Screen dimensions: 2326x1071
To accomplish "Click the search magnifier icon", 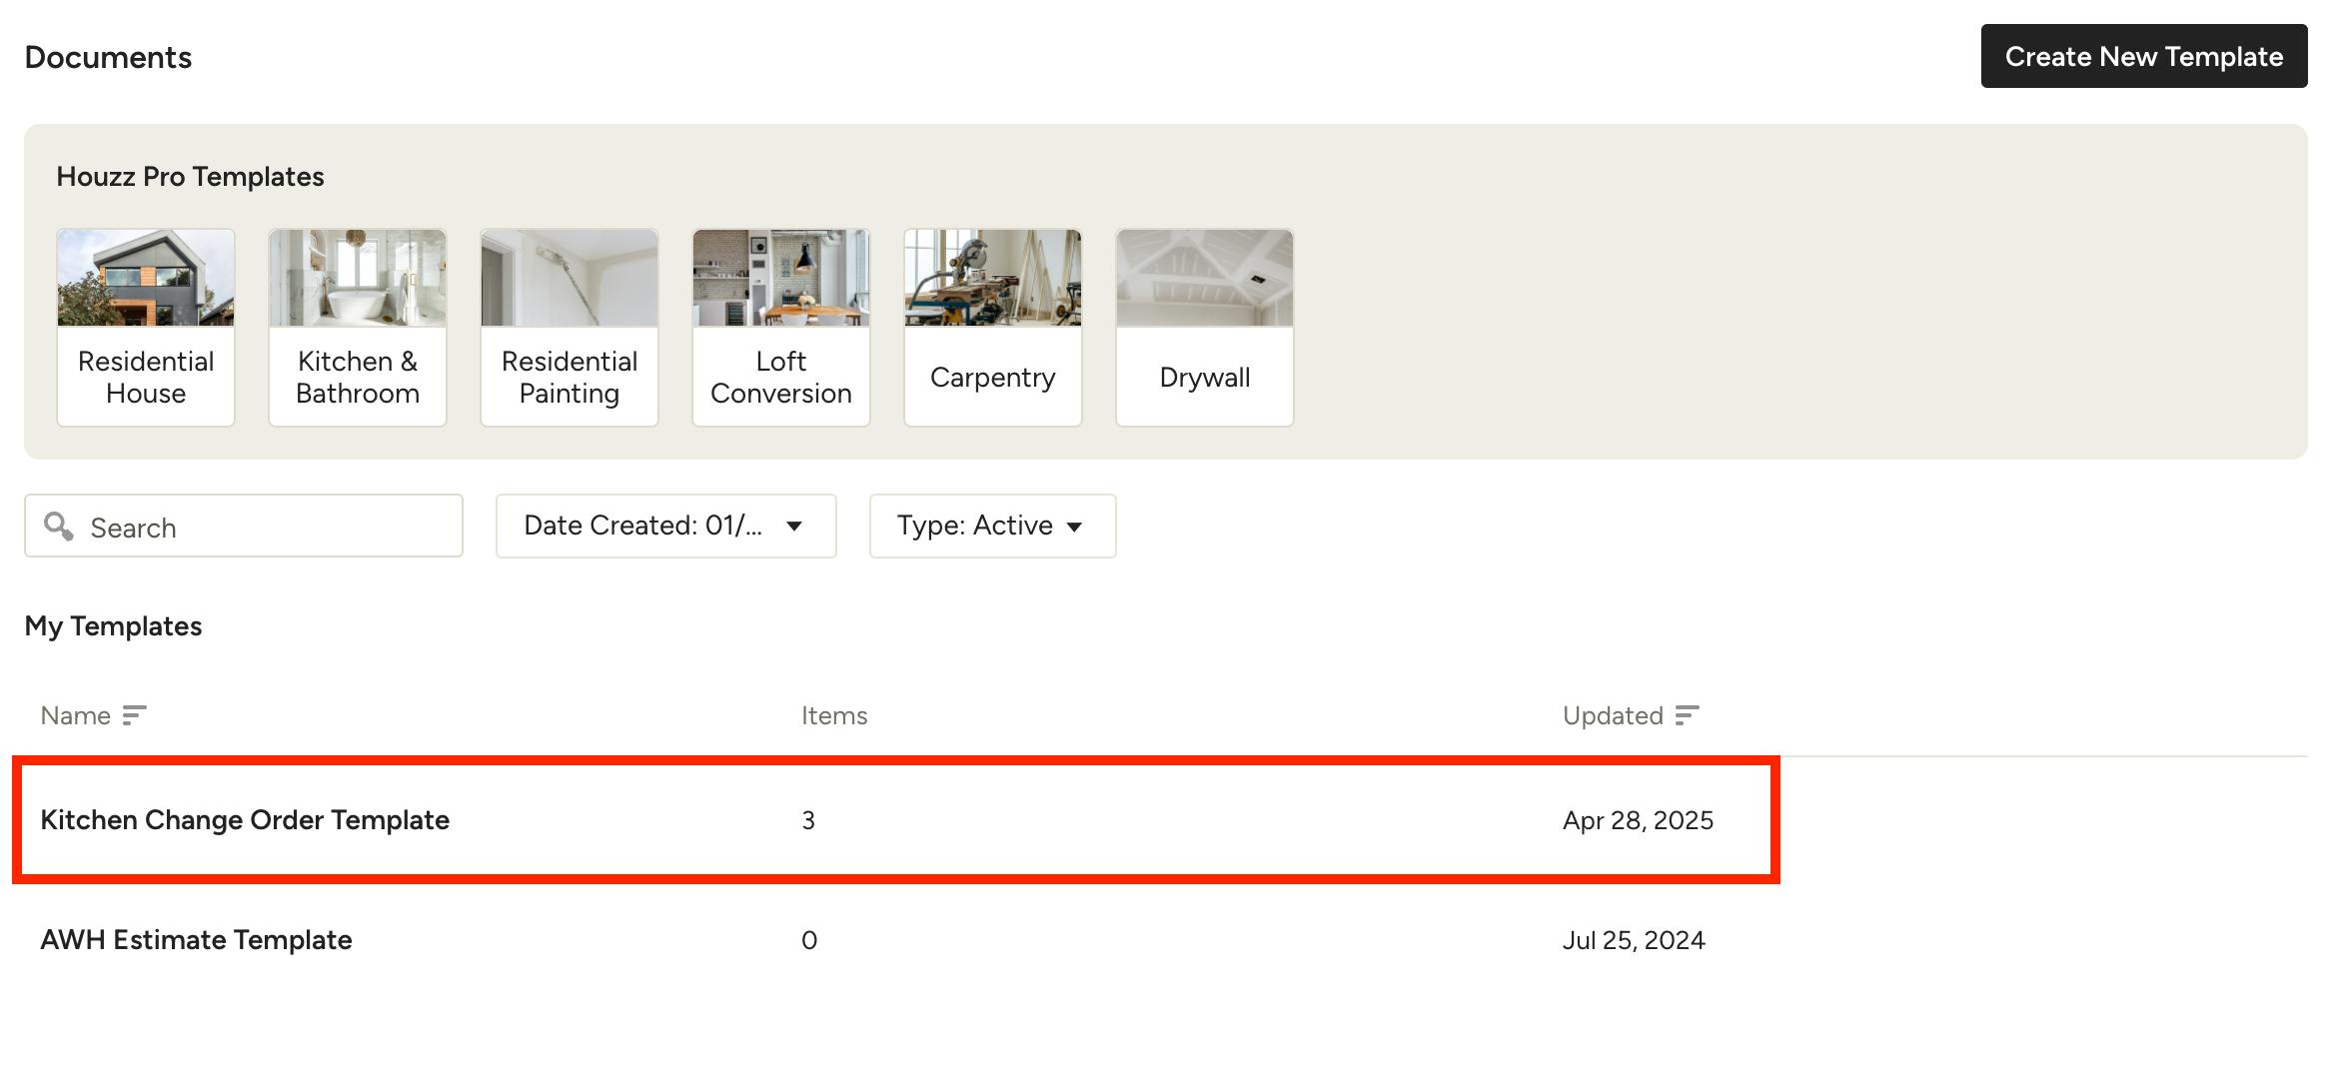I will tap(58, 527).
